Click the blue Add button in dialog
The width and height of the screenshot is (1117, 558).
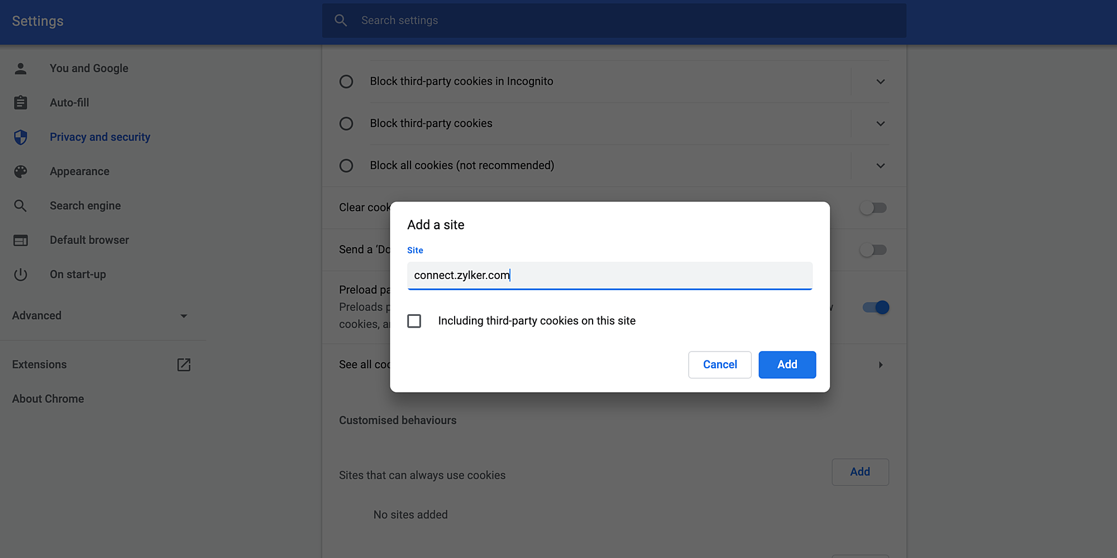tap(787, 365)
